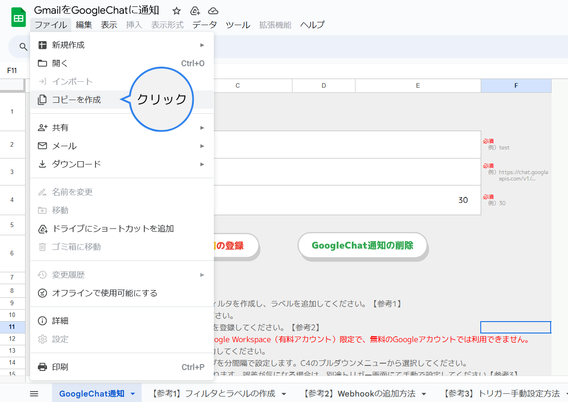The height and width of the screenshot is (402, 568).
Task: Open the 表示 menu
Action: click(109, 25)
